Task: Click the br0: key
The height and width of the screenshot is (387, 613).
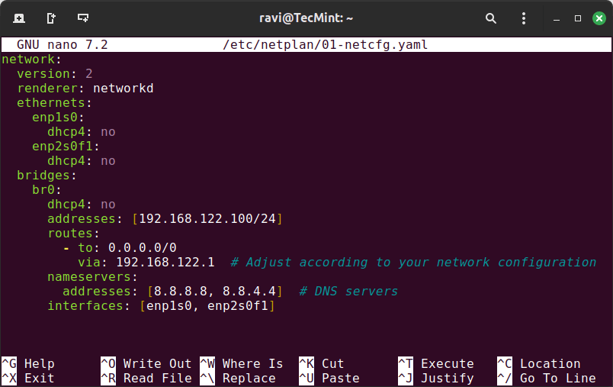Action: point(47,190)
